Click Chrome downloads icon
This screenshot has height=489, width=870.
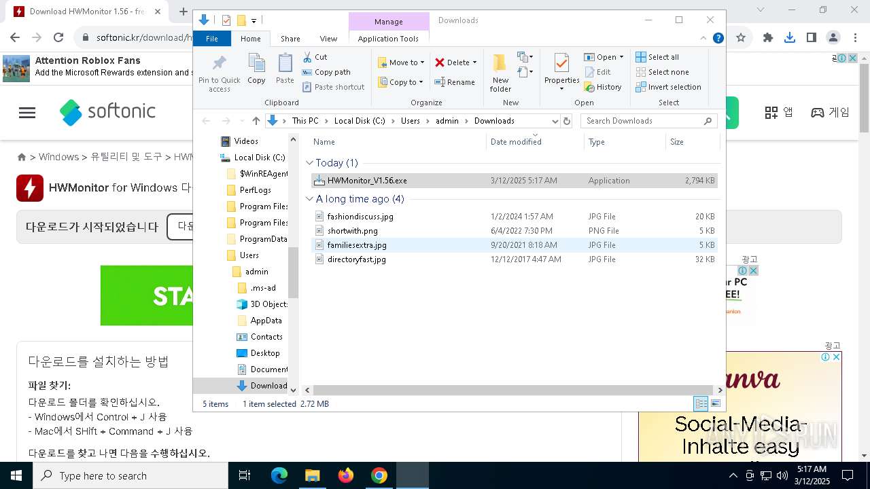click(x=789, y=37)
